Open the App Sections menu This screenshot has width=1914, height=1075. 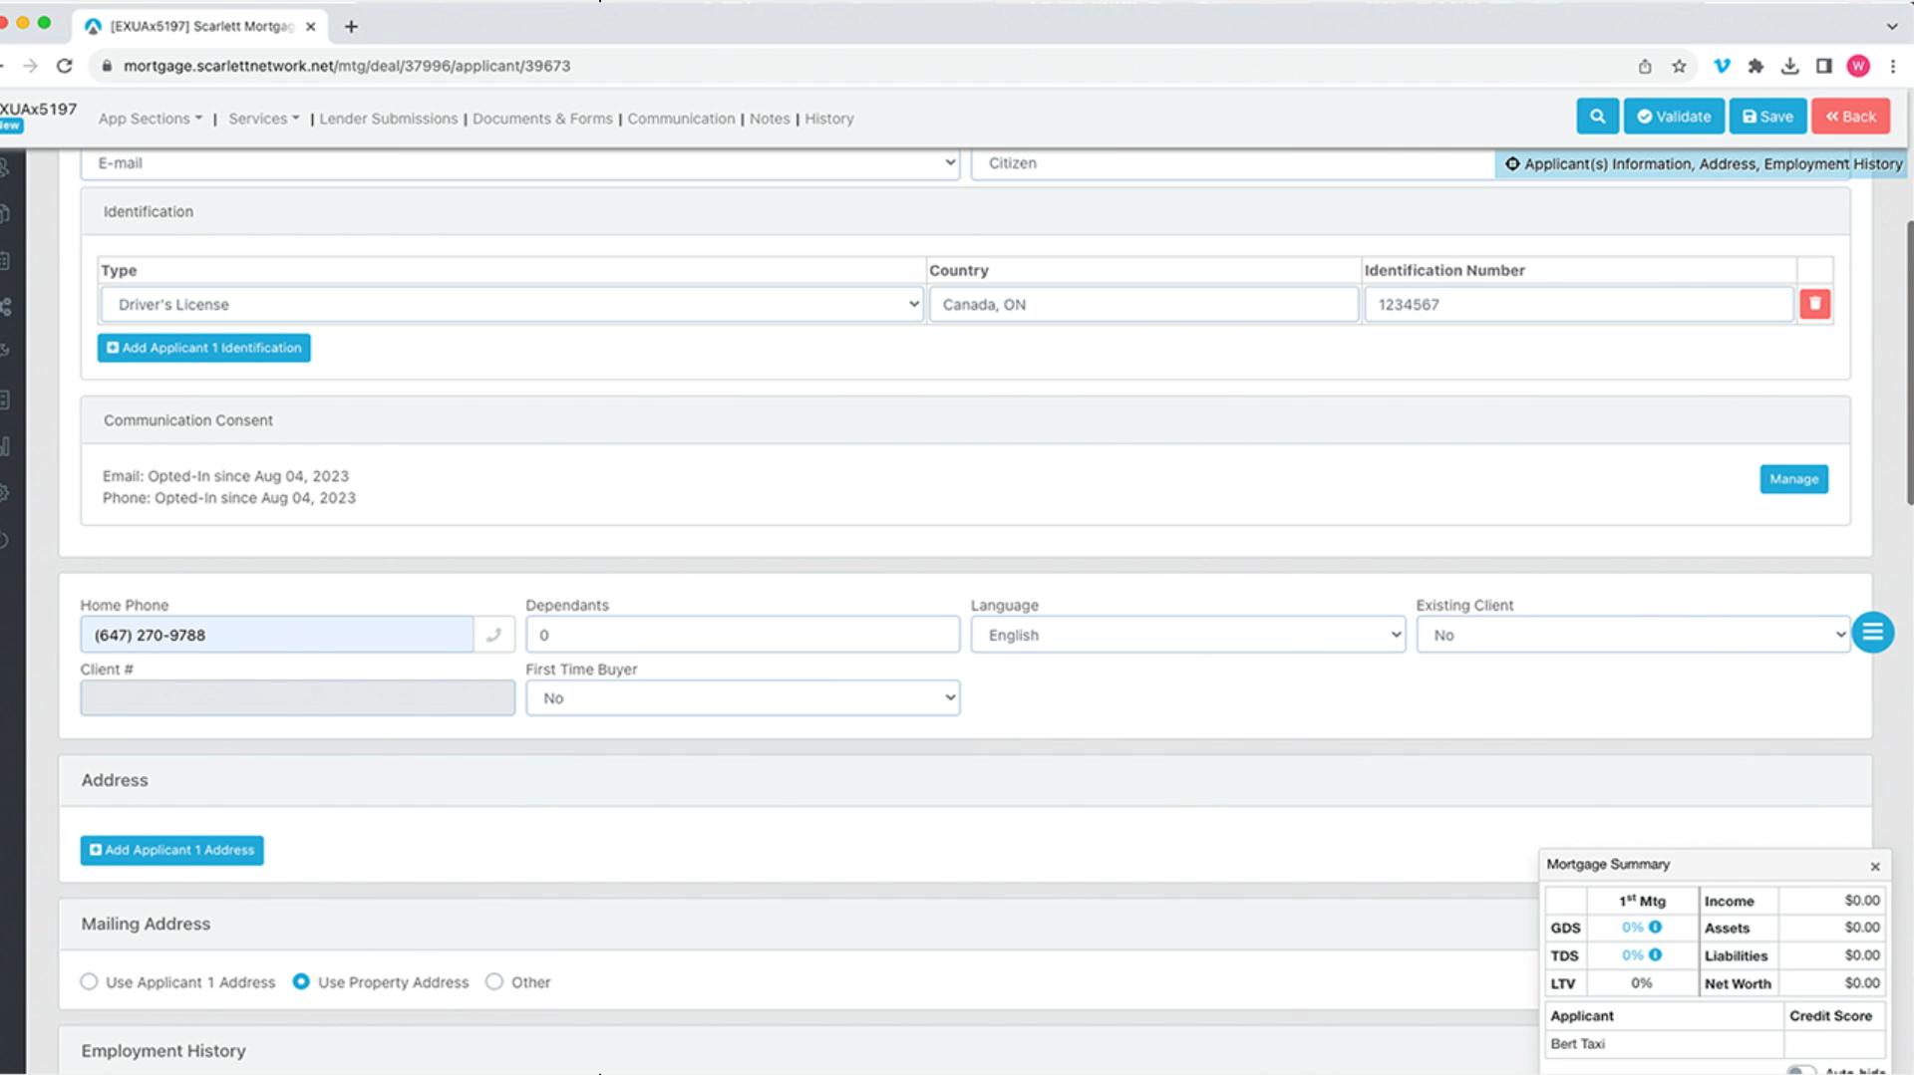coord(150,119)
